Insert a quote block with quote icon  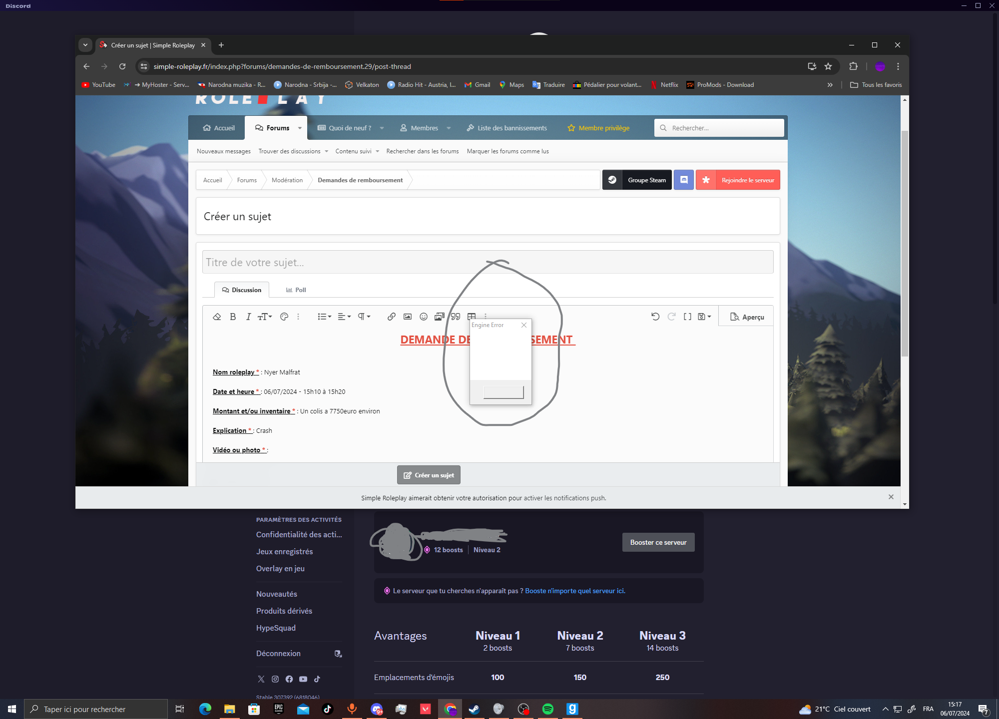pos(456,317)
